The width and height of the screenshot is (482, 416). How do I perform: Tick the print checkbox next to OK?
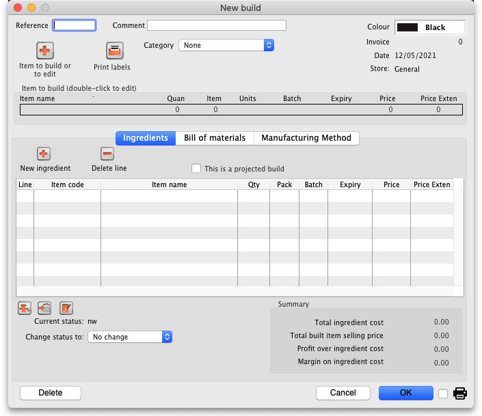click(443, 393)
